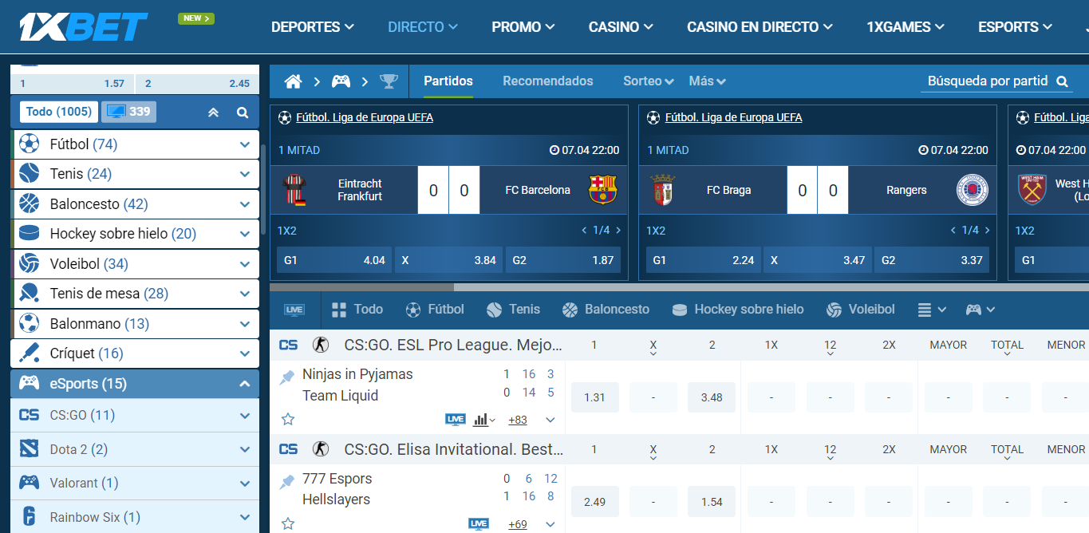This screenshot has height=533, width=1089.
Task: Click the Voleibol ball icon in sidebar
Action: click(x=30, y=263)
